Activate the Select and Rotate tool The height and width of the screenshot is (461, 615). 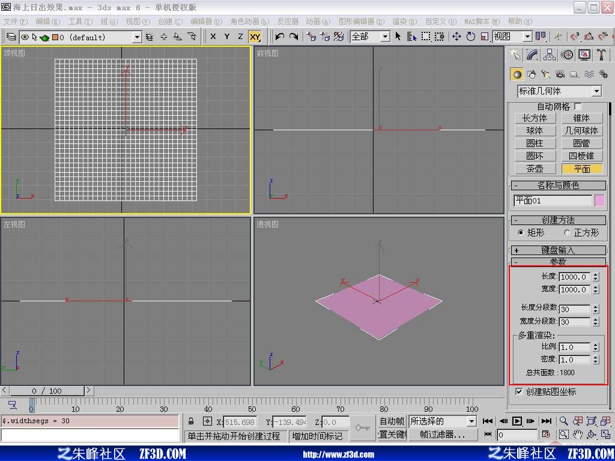(471, 37)
